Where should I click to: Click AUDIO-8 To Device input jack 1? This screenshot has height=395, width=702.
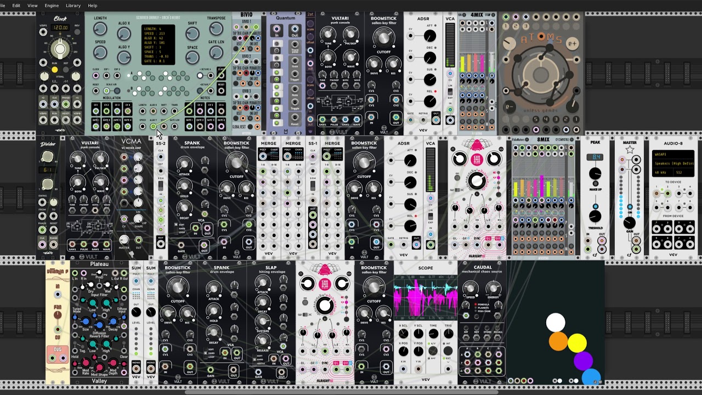click(656, 193)
